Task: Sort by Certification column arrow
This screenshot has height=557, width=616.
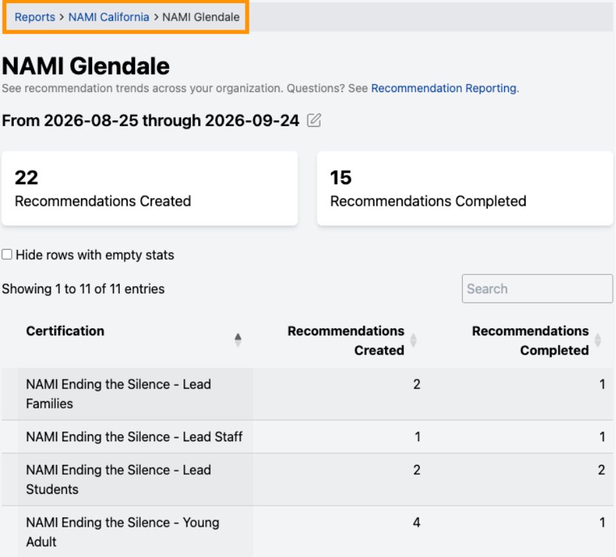Action: click(x=238, y=340)
